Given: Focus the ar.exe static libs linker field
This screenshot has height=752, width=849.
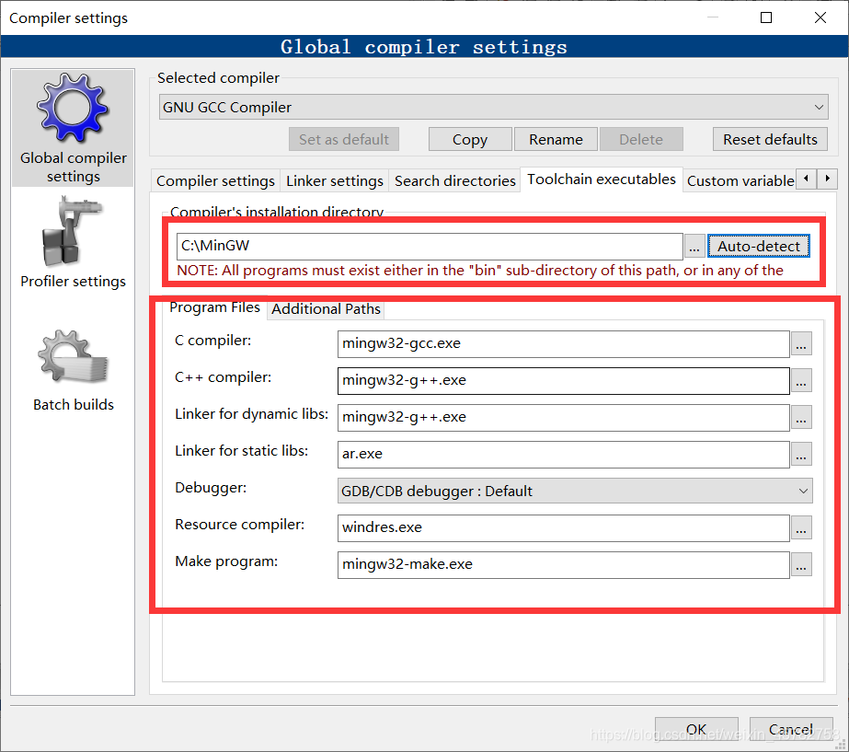Looking at the screenshot, I should click(563, 455).
